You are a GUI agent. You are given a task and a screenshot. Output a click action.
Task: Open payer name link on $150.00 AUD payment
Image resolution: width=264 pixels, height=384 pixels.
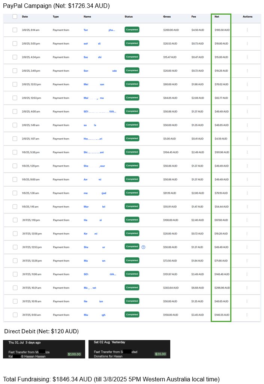pos(94,315)
